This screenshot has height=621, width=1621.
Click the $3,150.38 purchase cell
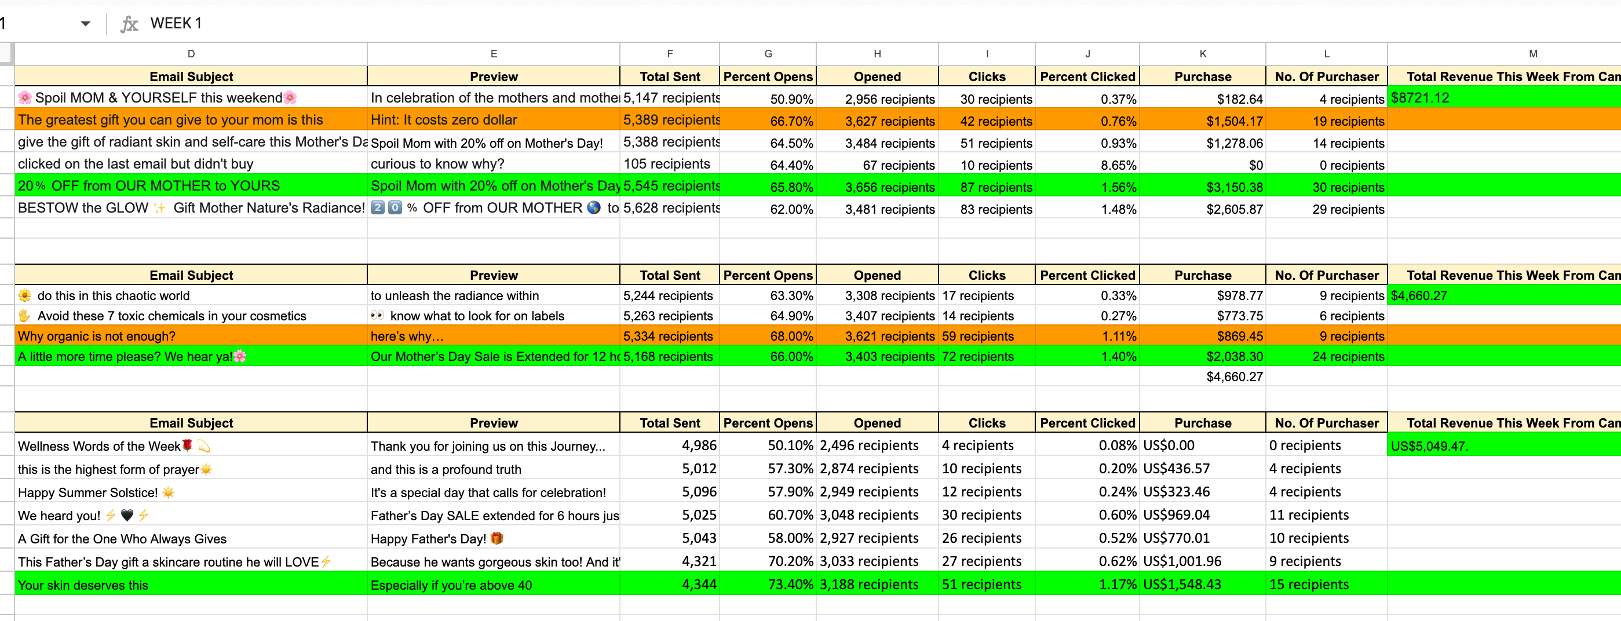click(x=1202, y=187)
